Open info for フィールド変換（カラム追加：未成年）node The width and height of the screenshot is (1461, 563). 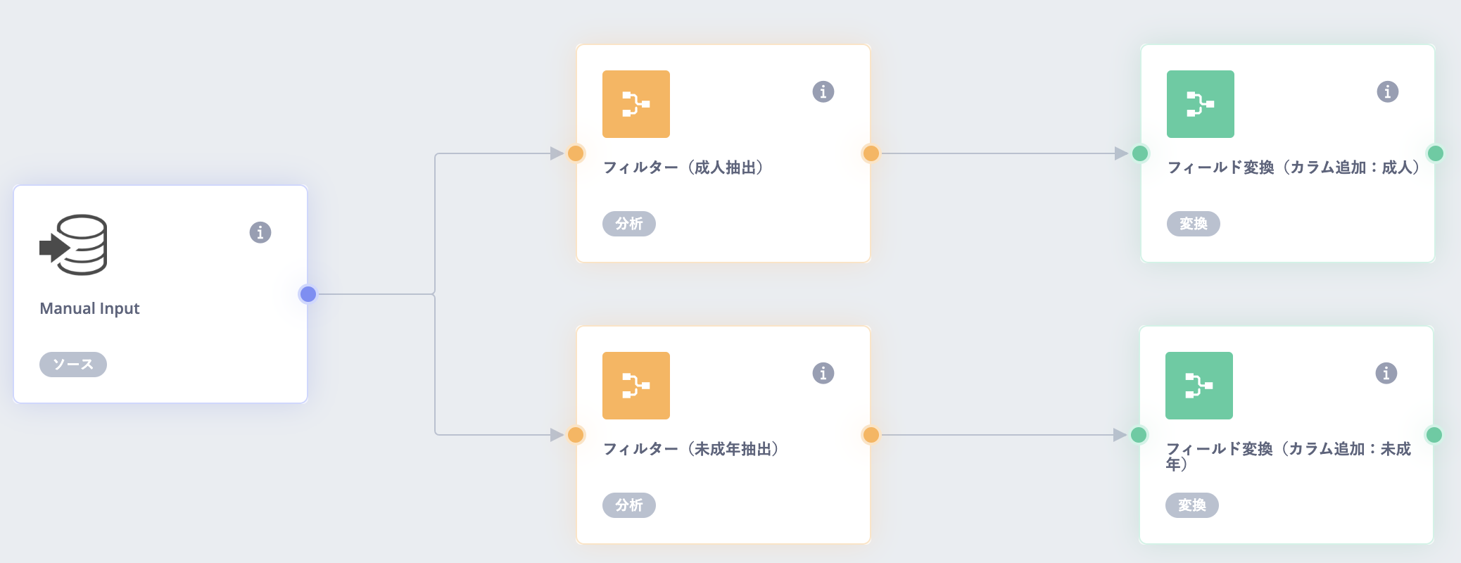[x=1386, y=373]
